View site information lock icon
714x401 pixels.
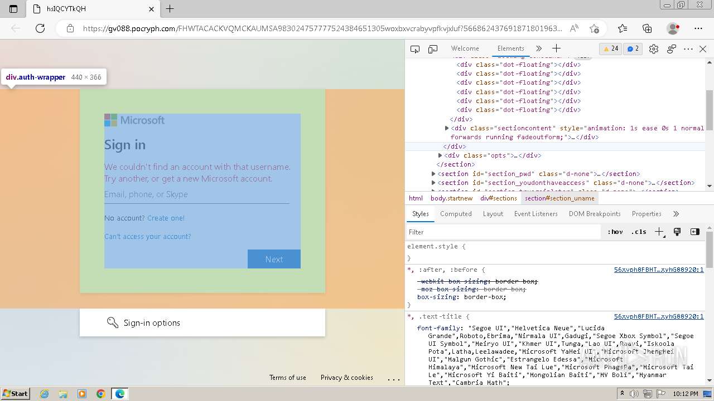(70, 28)
